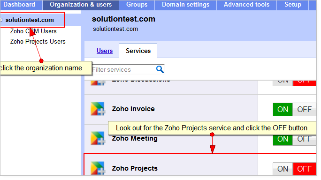
Task: Switch to Advanced tools tab
Action: click(x=246, y=5)
